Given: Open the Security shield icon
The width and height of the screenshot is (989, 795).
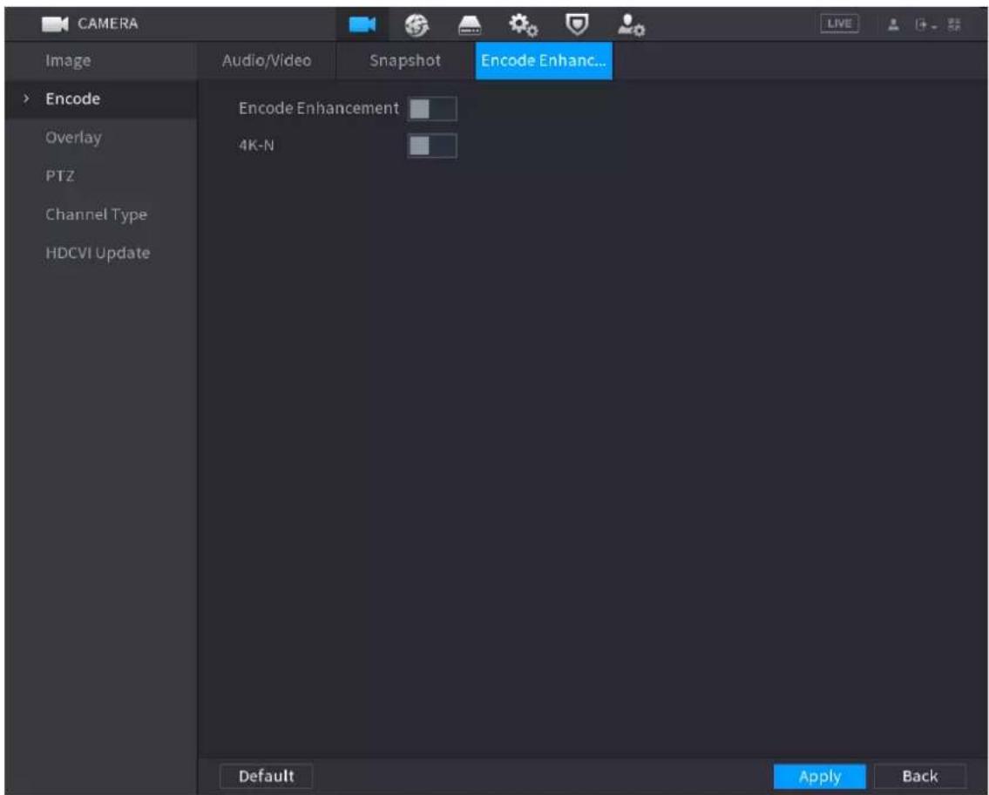Looking at the screenshot, I should pos(577,24).
